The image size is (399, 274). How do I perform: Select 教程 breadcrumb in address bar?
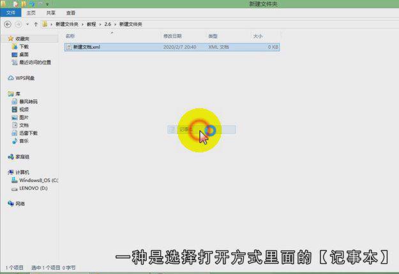click(91, 24)
